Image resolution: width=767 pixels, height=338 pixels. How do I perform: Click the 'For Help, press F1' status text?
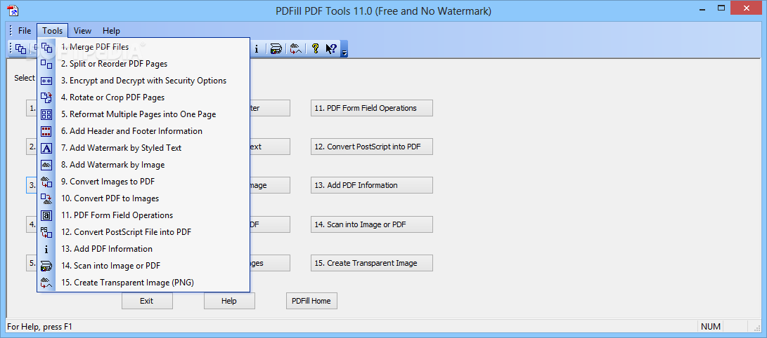(39, 327)
